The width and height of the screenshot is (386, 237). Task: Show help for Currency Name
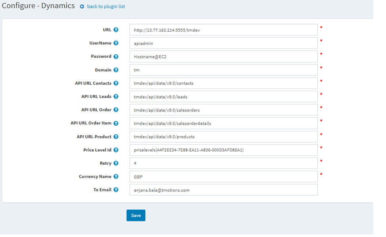point(116,176)
